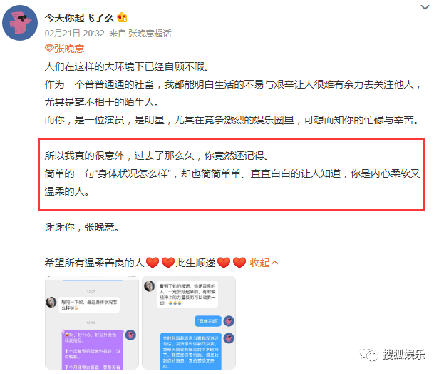This screenshot has height=374, width=439.
Task: Click the 搜狐娱乐 watermark logo icon
Action: tap(368, 355)
